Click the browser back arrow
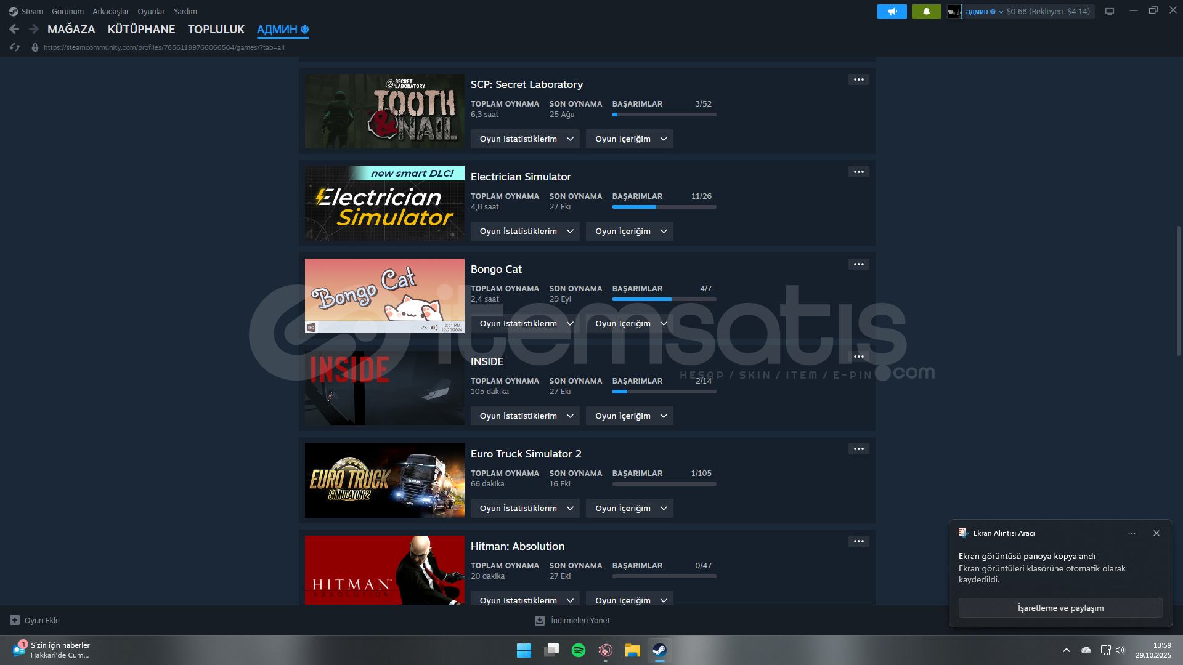This screenshot has height=665, width=1183. pos(14,29)
